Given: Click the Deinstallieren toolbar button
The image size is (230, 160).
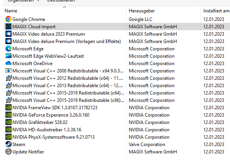Looking at the screenshot, I should pyautogui.click(x=61, y=1).
